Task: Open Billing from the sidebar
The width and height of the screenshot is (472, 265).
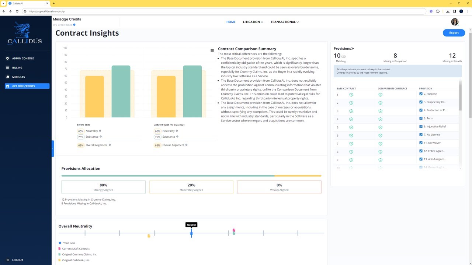Action: pyautogui.click(x=17, y=68)
